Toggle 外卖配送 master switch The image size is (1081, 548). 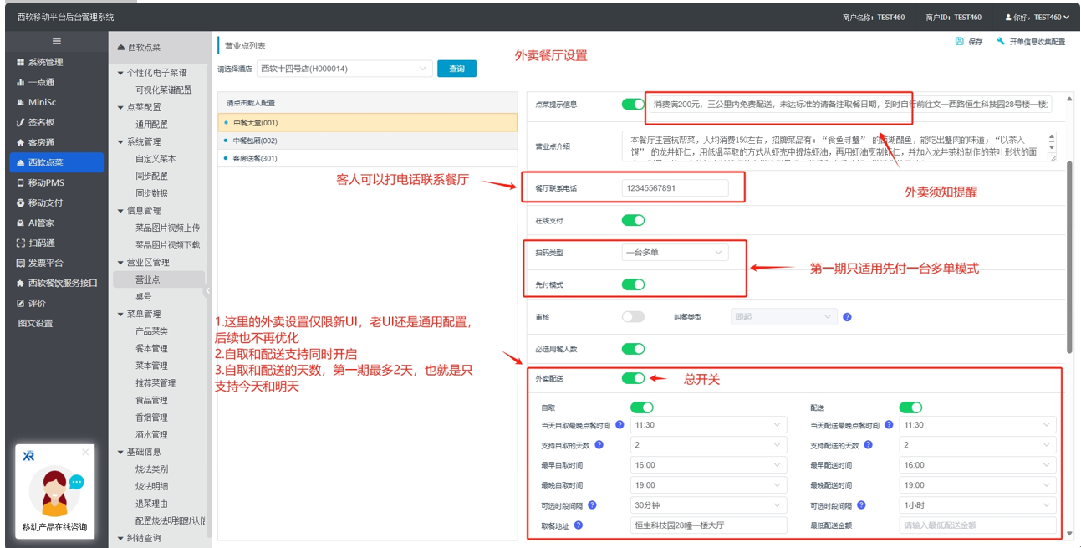click(x=633, y=378)
